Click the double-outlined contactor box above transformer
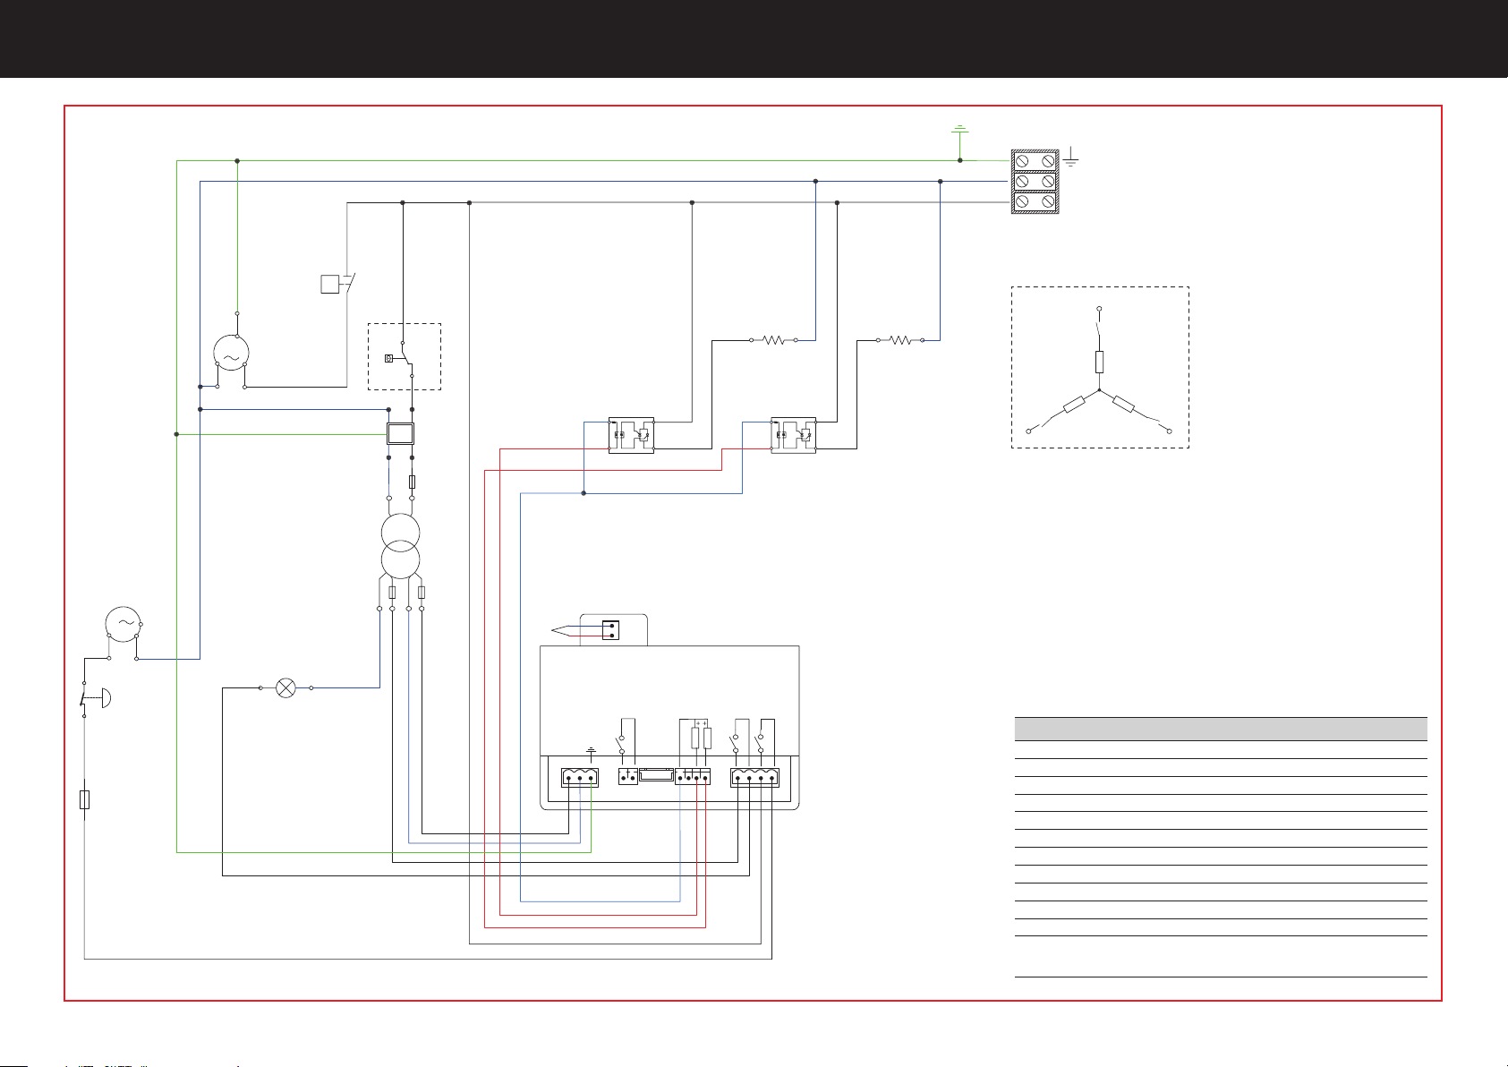The width and height of the screenshot is (1508, 1067). pos(400,434)
